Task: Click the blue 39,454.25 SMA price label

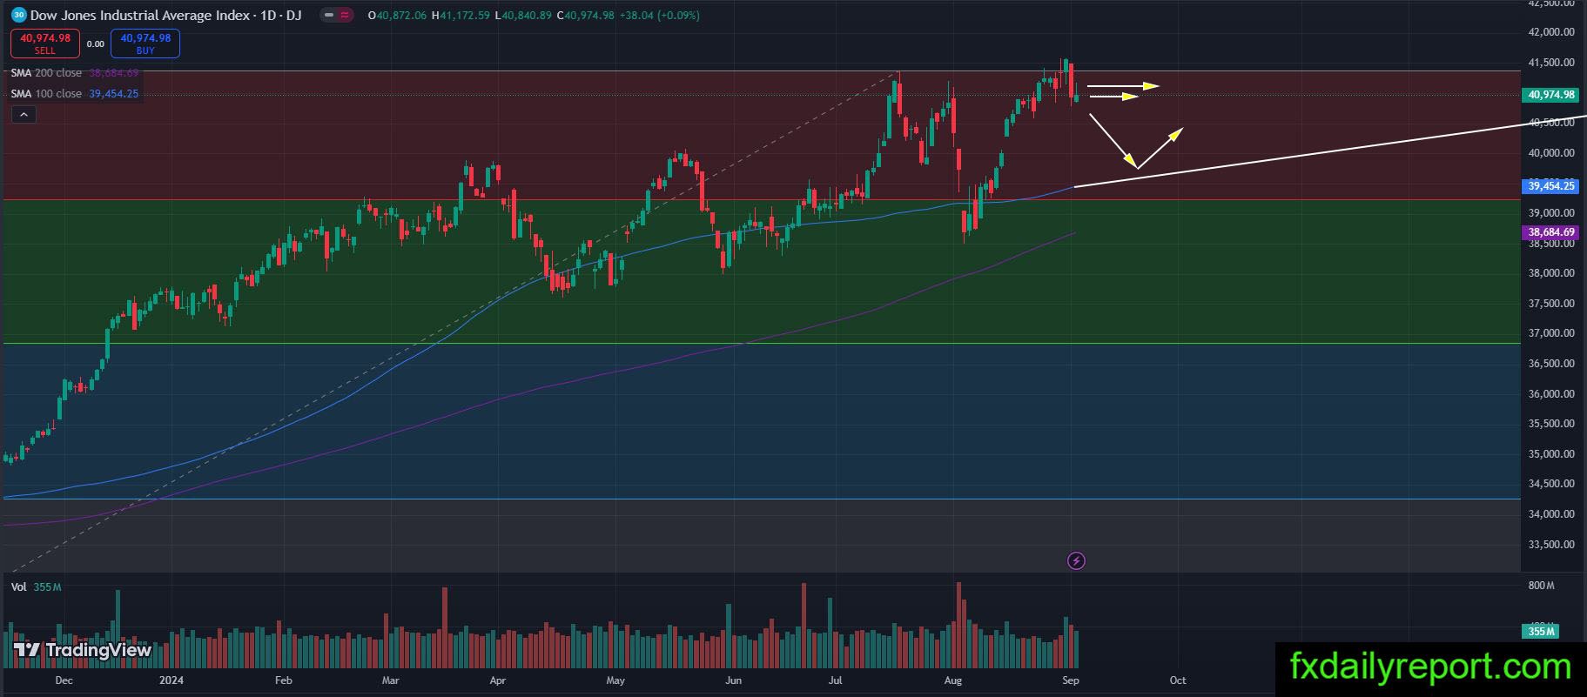Action: [1552, 186]
